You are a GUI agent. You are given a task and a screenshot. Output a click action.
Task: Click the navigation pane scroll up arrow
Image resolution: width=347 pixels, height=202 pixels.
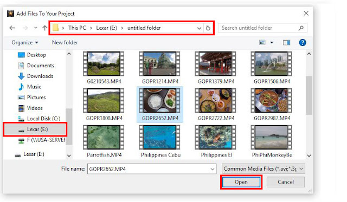point(69,54)
